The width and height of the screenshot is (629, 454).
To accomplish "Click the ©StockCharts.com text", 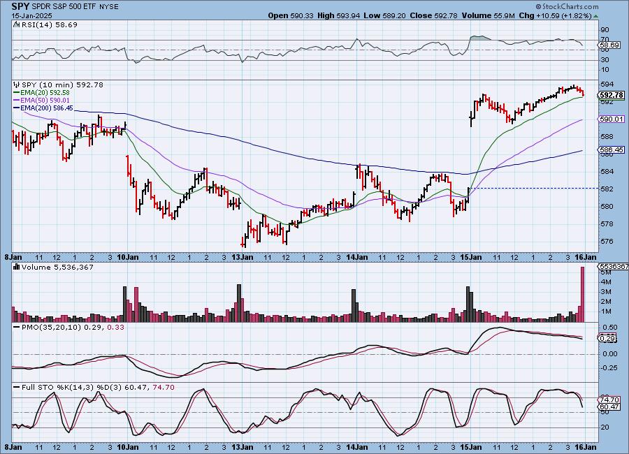I will point(567,6).
